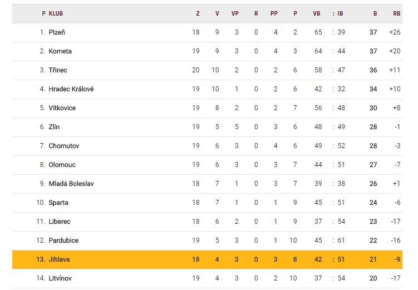Click the Liberec club name
The height and width of the screenshot is (290, 418).
[x=60, y=222]
